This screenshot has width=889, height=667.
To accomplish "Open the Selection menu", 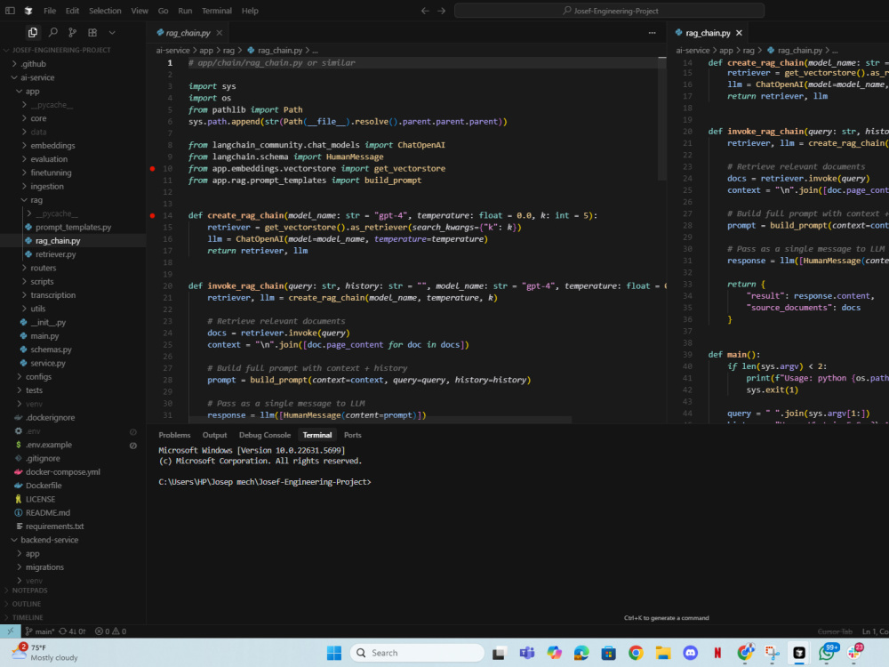I will click(x=105, y=11).
